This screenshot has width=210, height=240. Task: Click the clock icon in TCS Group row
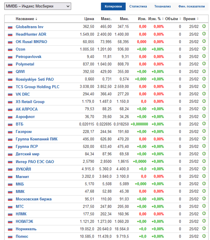(204, 86)
